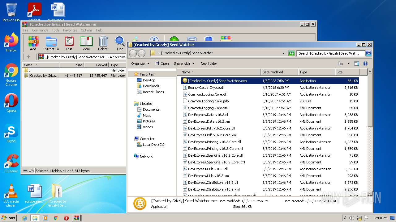Screen dimensions: 396x222
Task: Open change view dropdown arrow in Explorer
Action: click(x=348, y=64)
